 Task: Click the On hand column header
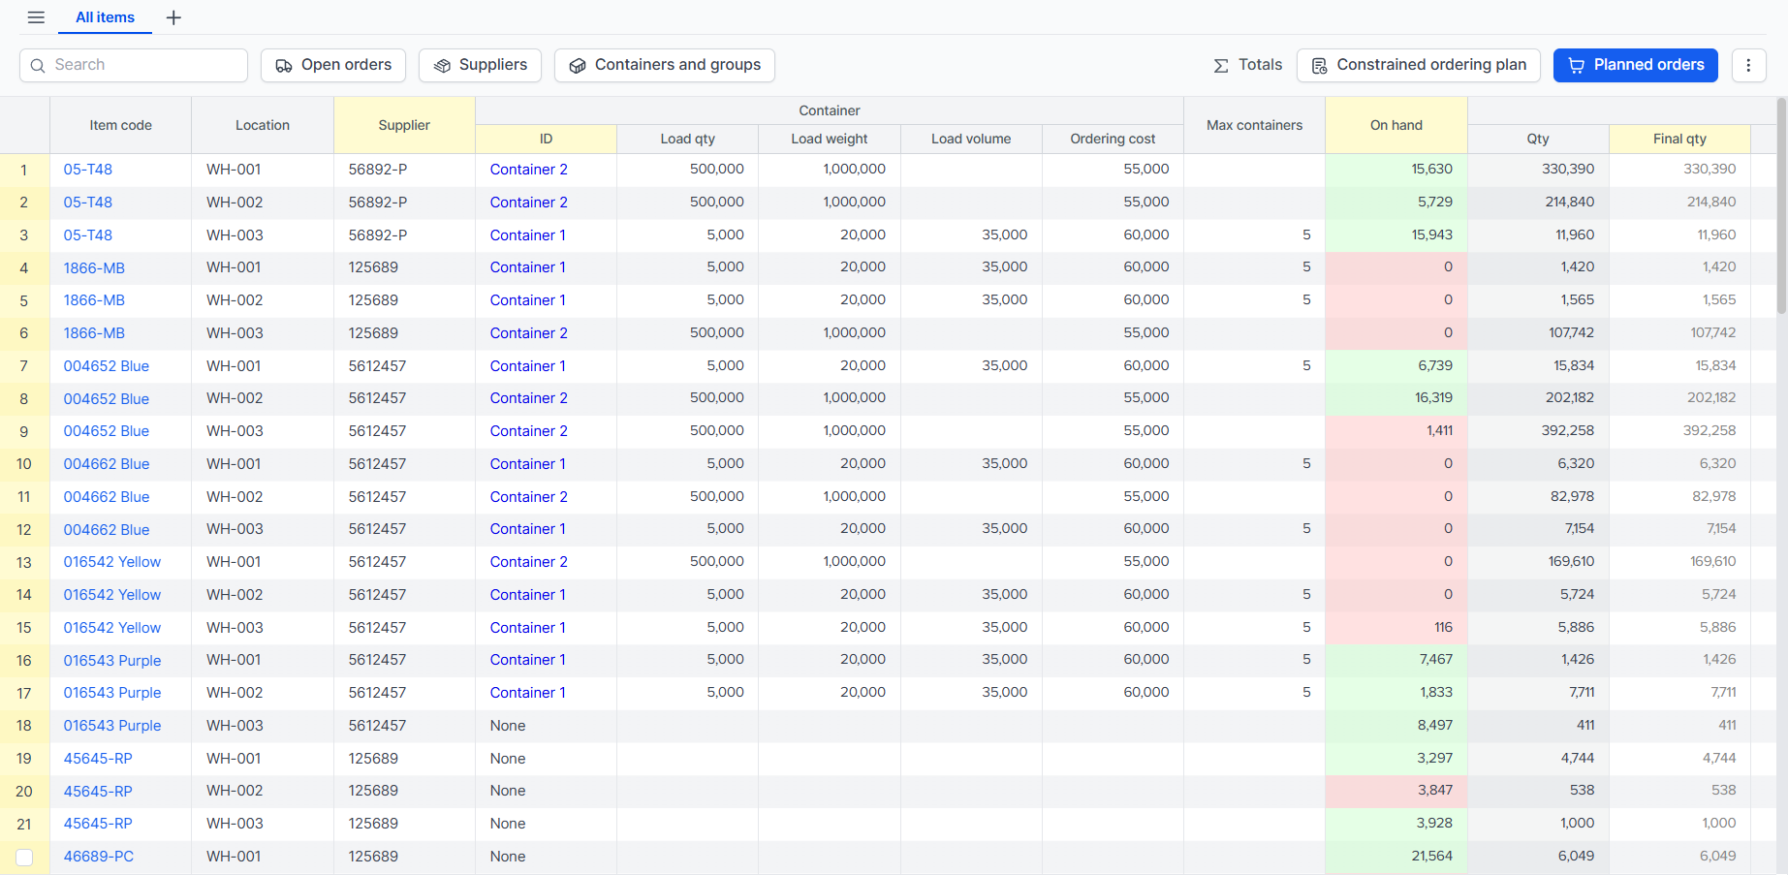[1396, 125]
